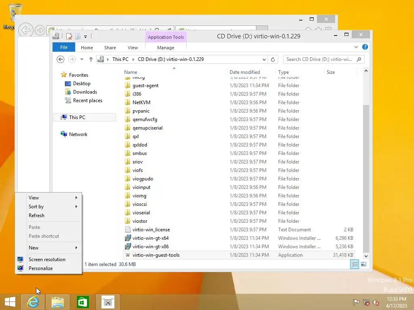Click the scroll down arrow in file list
Screen dimensions: 414x310
(x=366, y=256)
